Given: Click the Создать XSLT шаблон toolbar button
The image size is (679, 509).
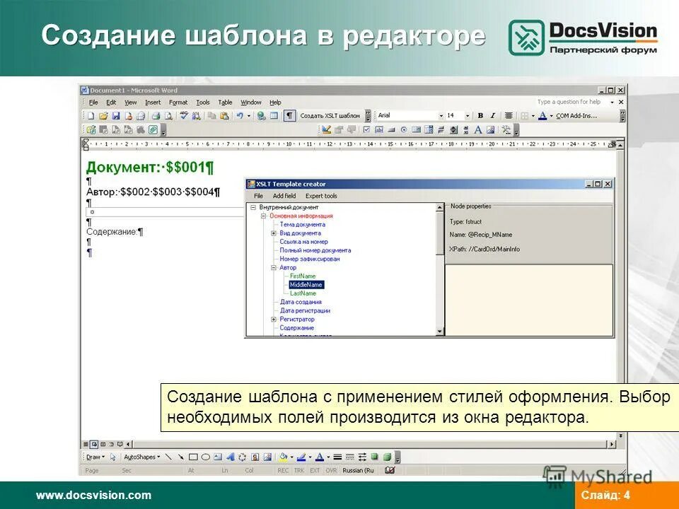Looking at the screenshot, I should pos(329,115).
